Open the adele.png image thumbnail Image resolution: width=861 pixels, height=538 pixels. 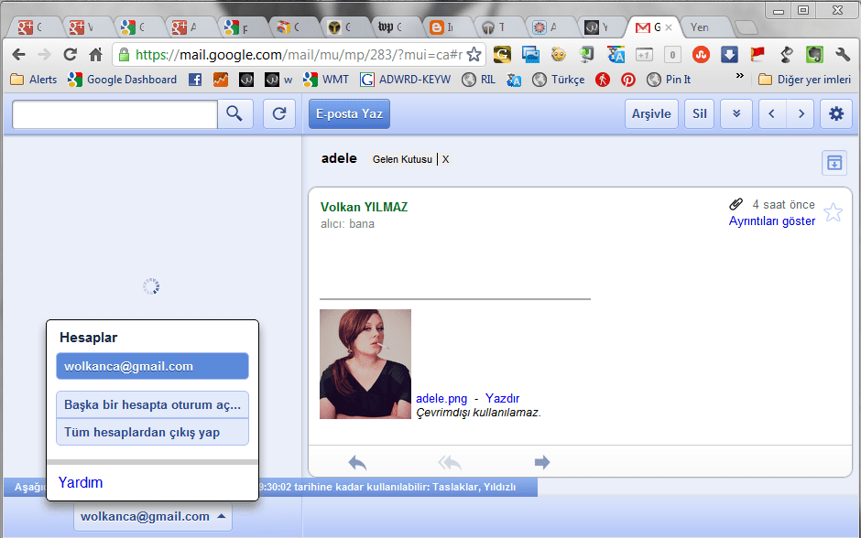365,364
